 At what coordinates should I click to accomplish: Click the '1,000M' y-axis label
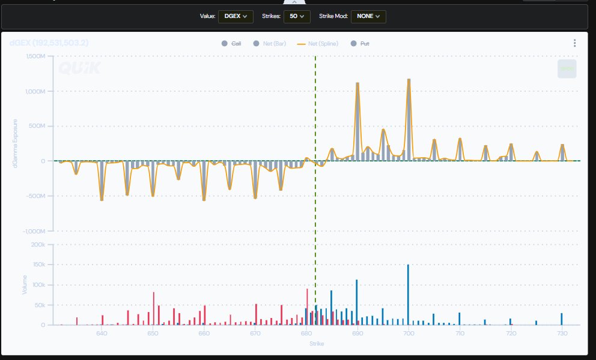[35, 92]
